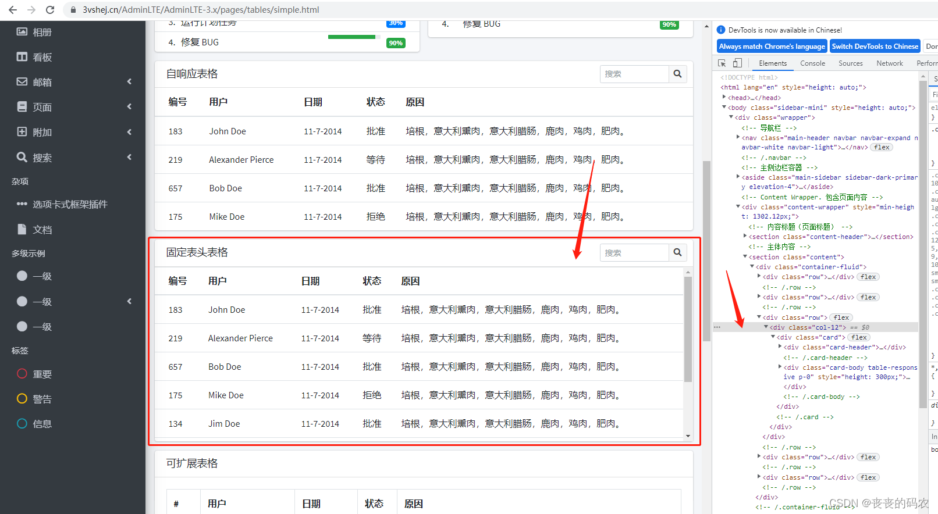Screen dimensions: 938x514
Task: Click the 页面 book icon in the sidebar
Action: tap(22, 107)
